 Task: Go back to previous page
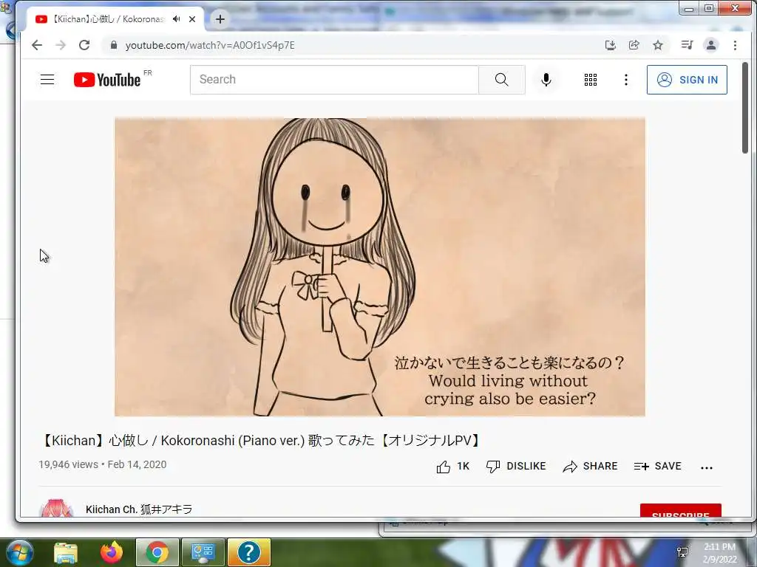37,45
